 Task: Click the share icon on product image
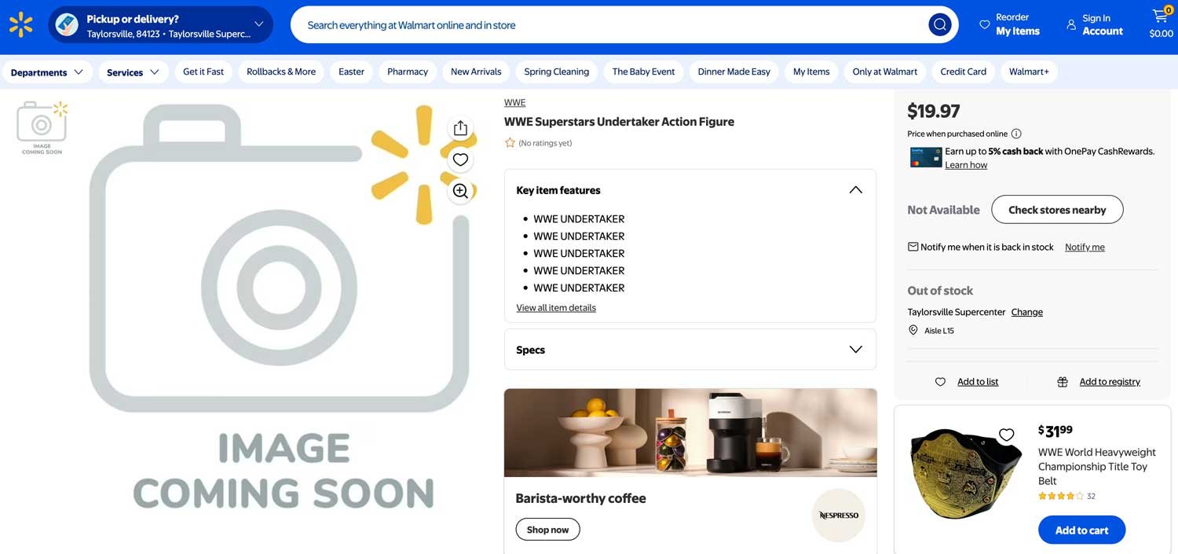click(x=460, y=128)
